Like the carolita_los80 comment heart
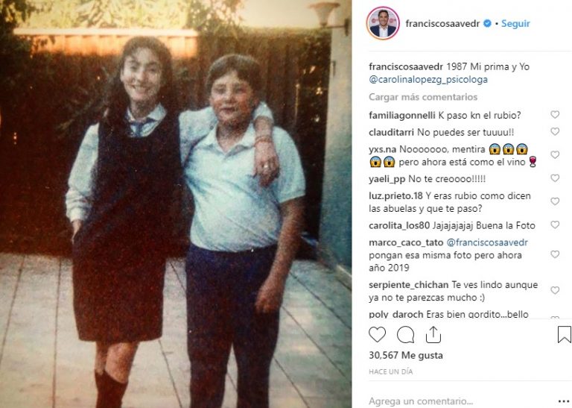 point(555,225)
